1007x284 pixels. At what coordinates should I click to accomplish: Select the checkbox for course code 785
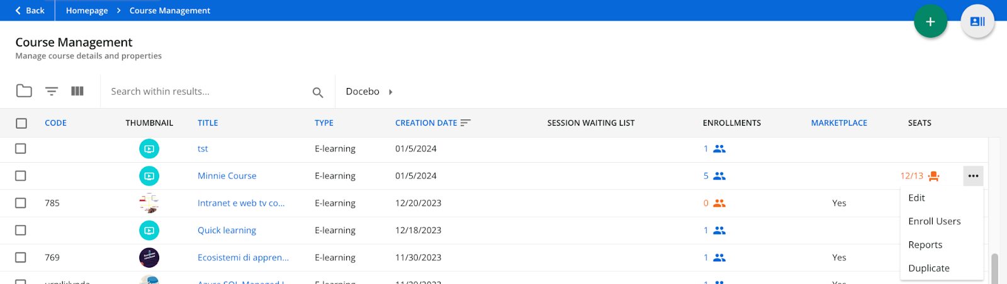[x=21, y=203]
